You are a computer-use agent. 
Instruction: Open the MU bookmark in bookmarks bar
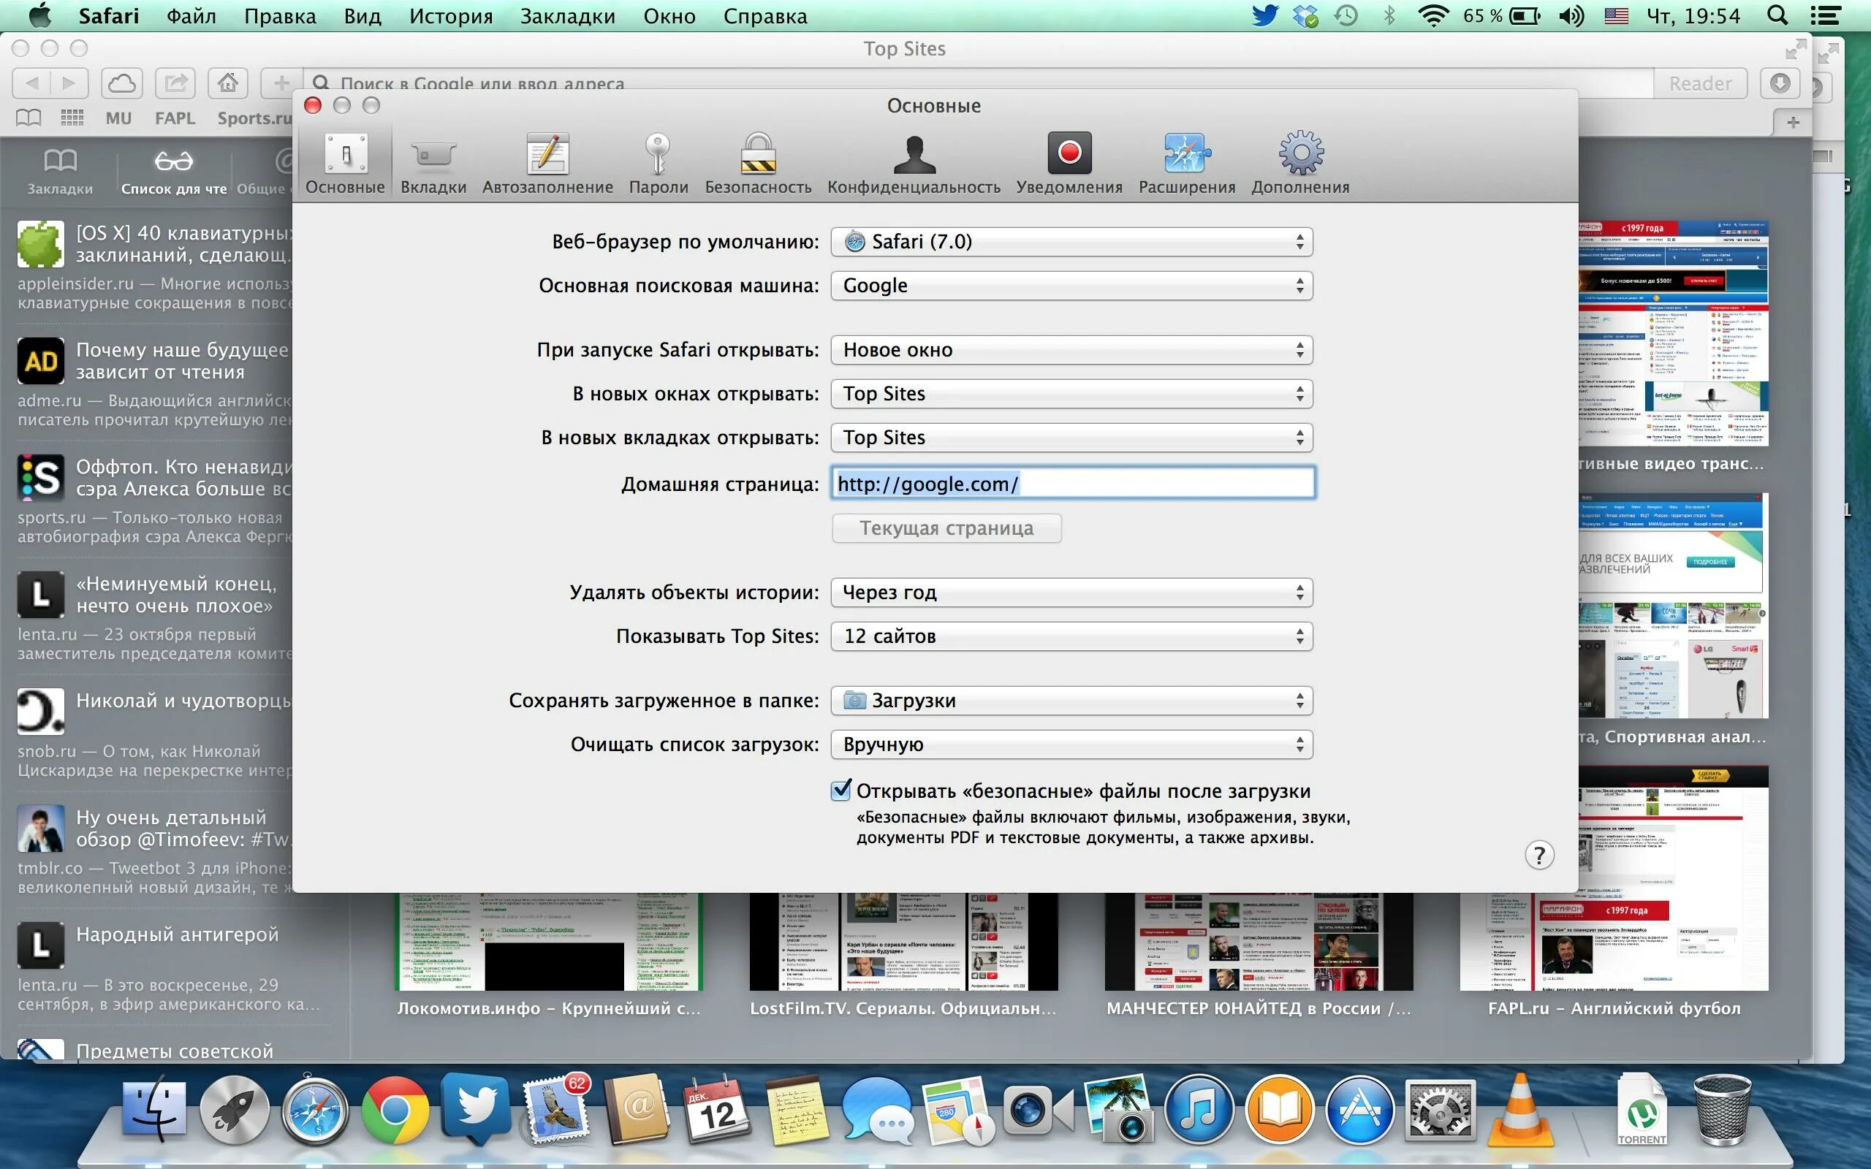click(x=118, y=118)
